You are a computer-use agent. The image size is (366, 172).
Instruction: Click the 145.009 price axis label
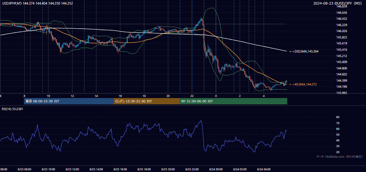click(x=341, y=62)
